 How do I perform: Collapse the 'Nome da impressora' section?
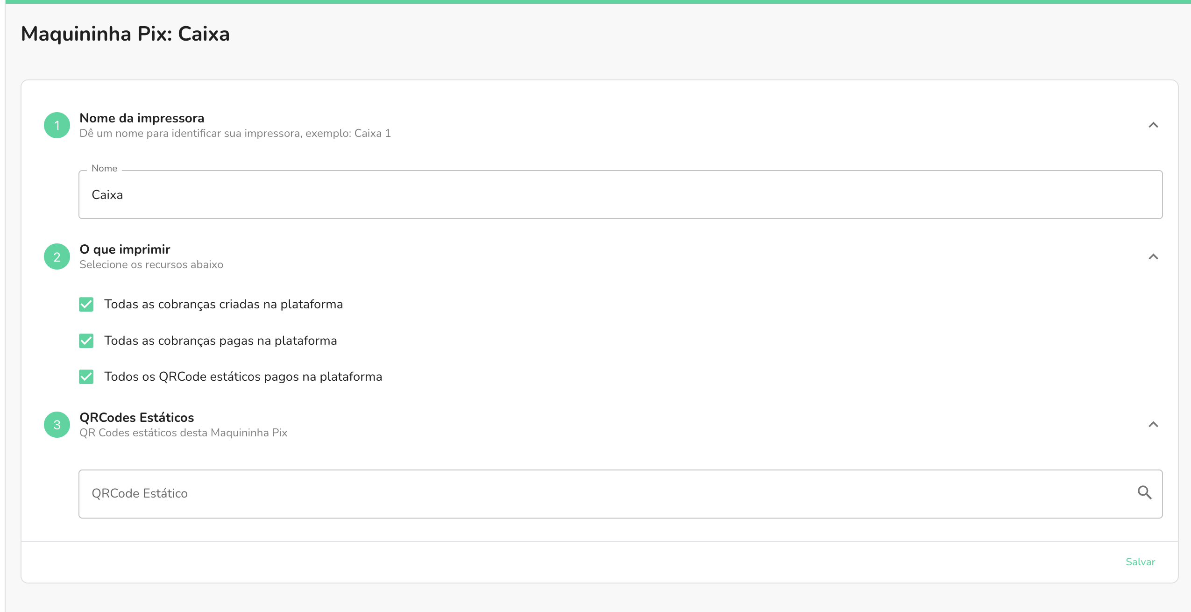pyautogui.click(x=1152, y=125)
